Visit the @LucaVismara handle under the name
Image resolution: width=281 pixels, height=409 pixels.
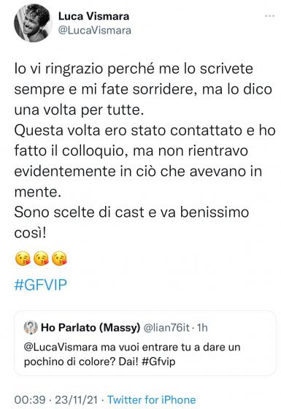click(x=95, y=31)
